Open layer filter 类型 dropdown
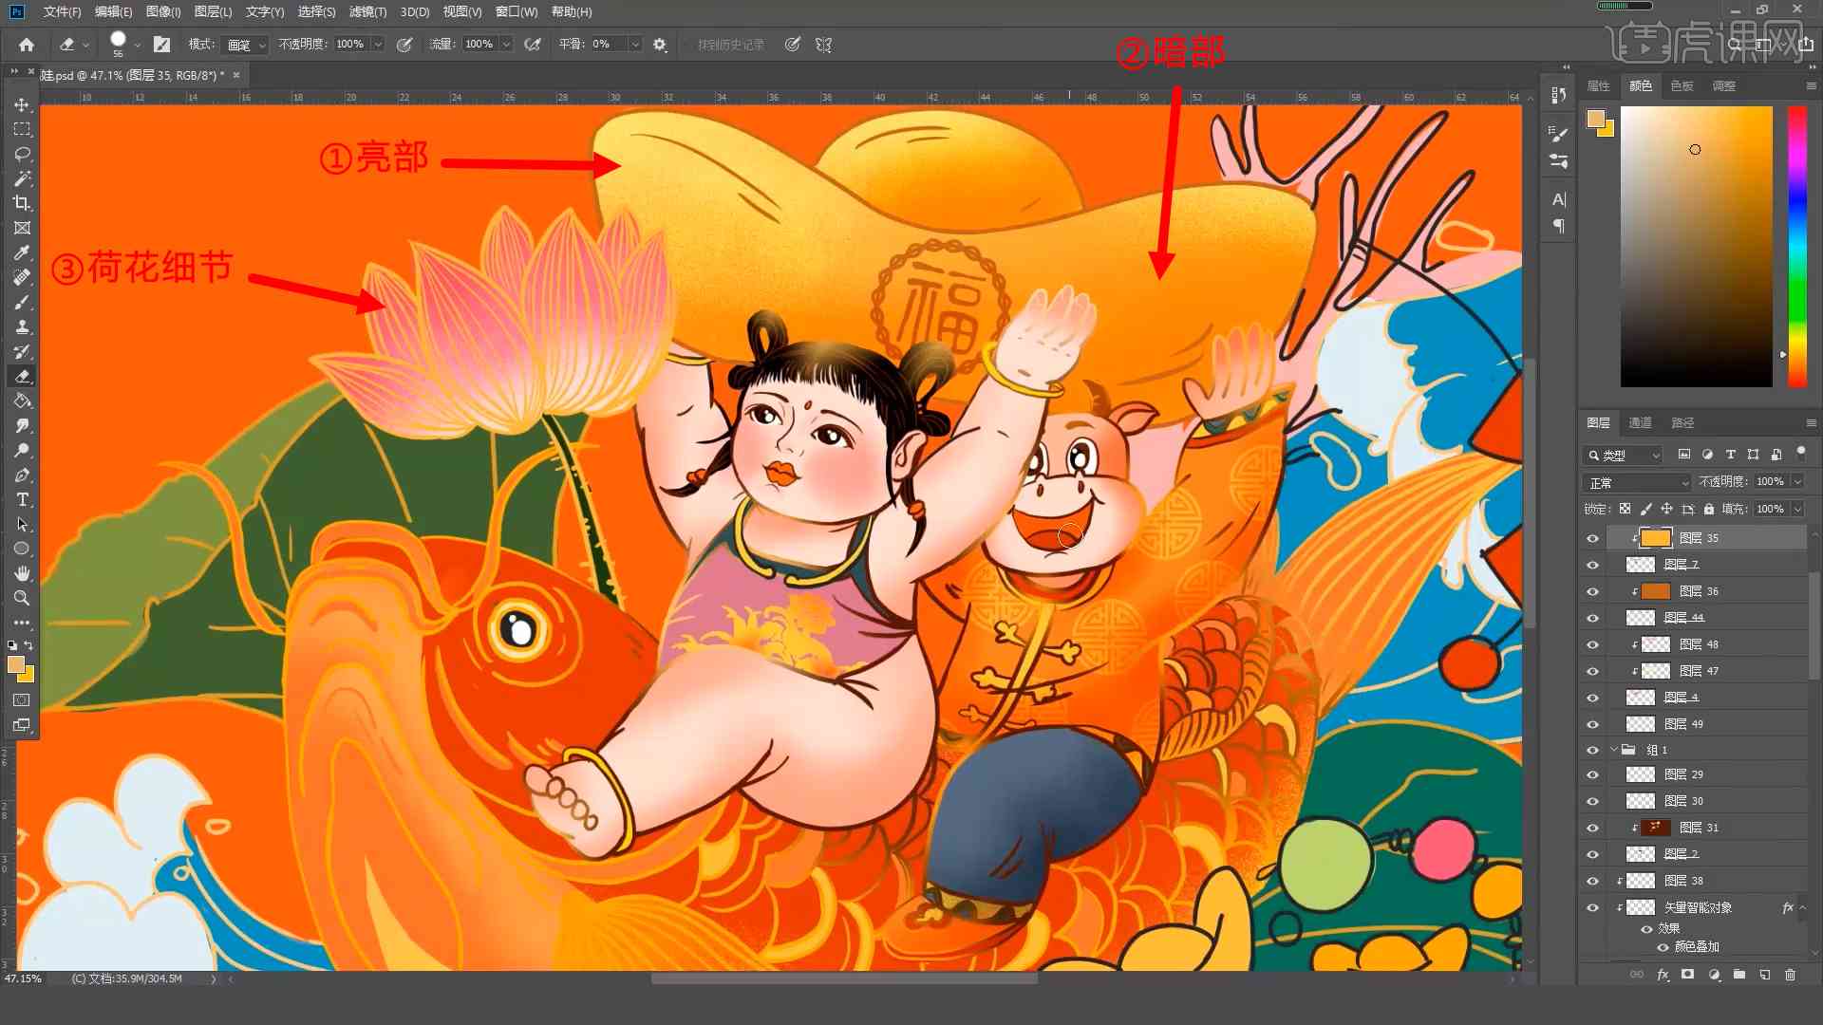Screen dimensions: 1823x1025 point(1623,455)
